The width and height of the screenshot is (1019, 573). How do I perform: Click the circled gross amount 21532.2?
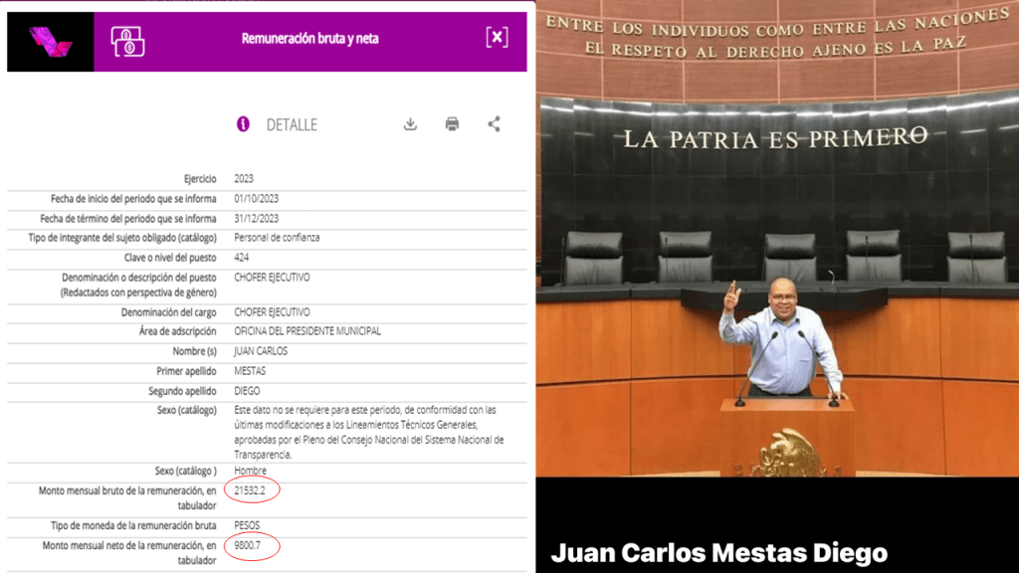pyautogui.click(x=252, y=490)
